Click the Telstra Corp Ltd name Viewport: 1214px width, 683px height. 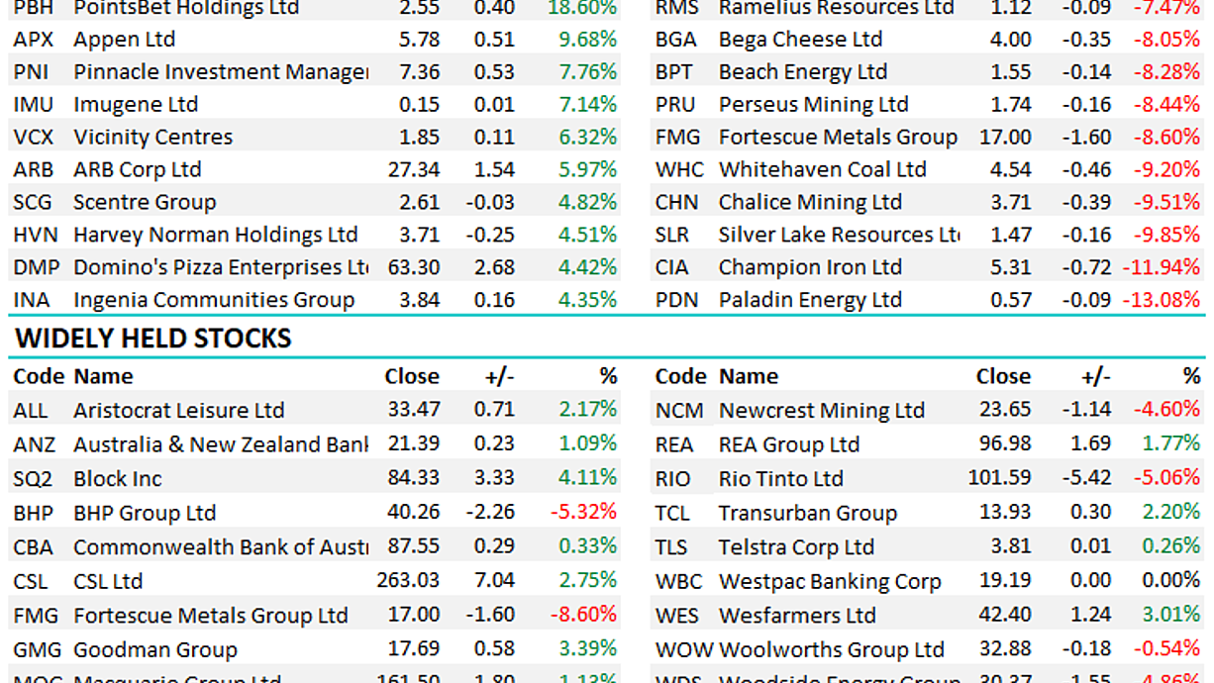coord(796,547)
